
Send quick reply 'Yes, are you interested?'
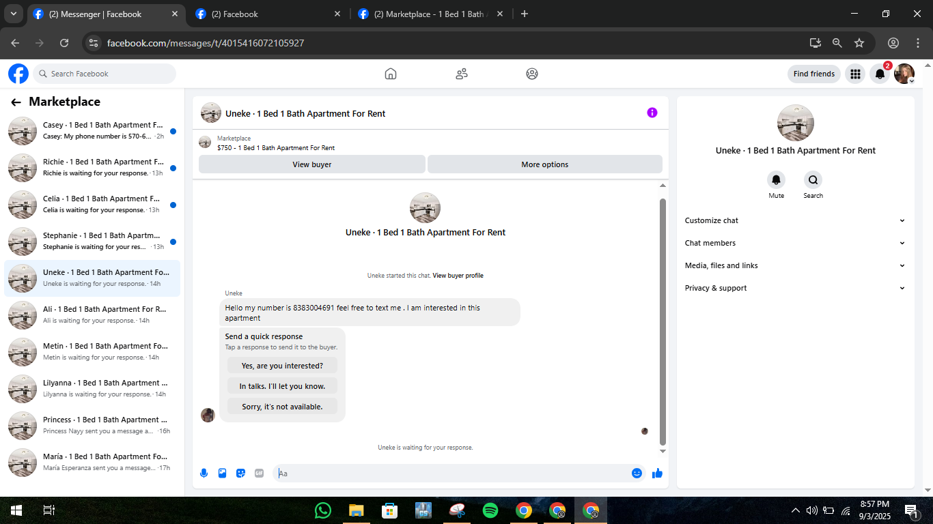(282, 366)
